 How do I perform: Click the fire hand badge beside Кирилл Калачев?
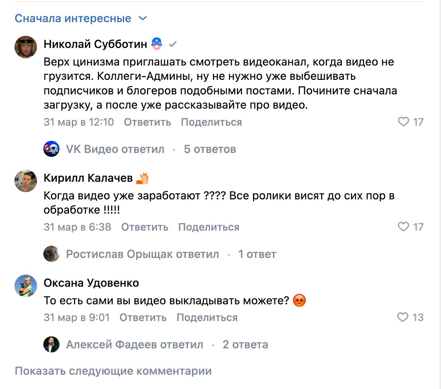(x=142, y=178)
